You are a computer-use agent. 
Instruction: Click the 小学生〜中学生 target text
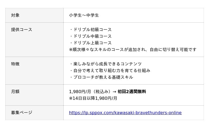(x=84, y=15)
